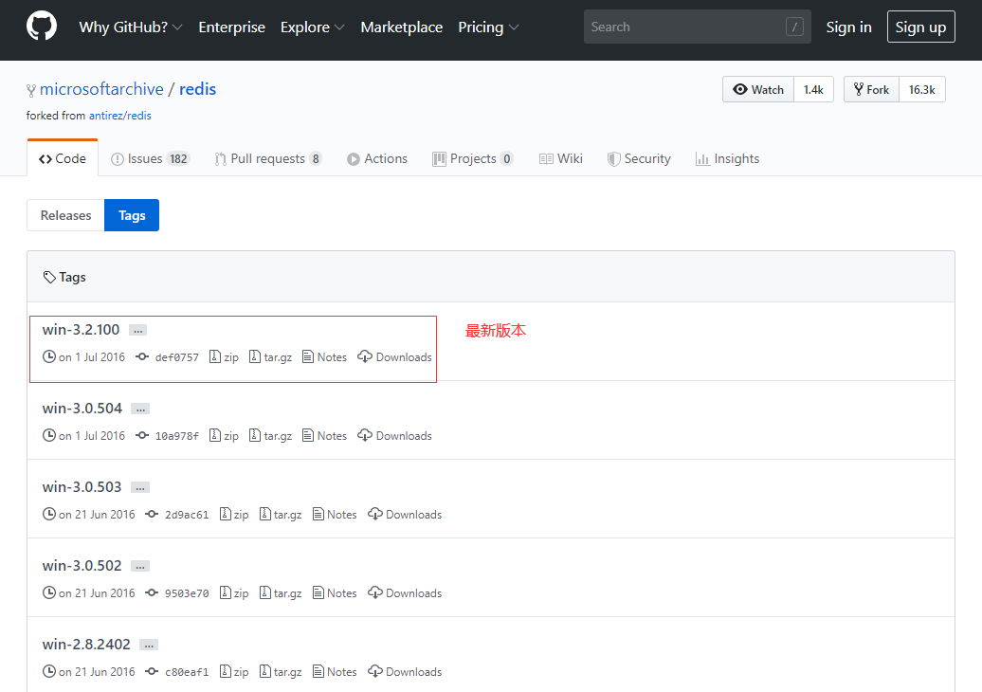Open commit 9503e70
The image size is (982, 692).
(187, 593)
